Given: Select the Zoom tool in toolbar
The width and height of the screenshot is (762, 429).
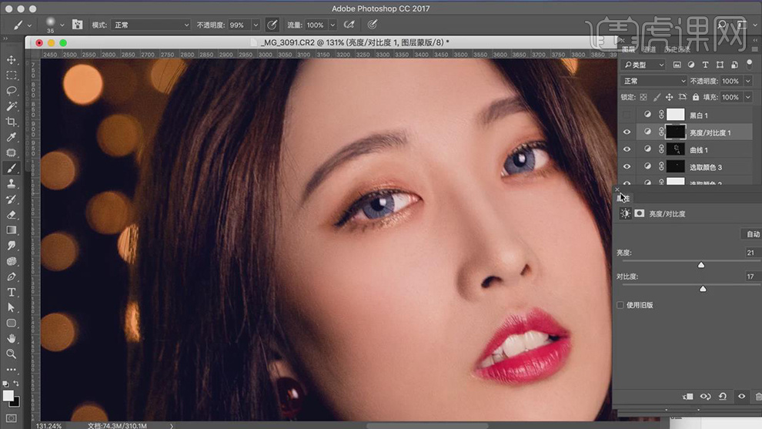Looking at the screenshot, I should 12,354.
